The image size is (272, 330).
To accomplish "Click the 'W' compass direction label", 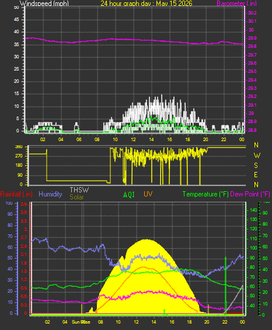I will pos(257,156).
